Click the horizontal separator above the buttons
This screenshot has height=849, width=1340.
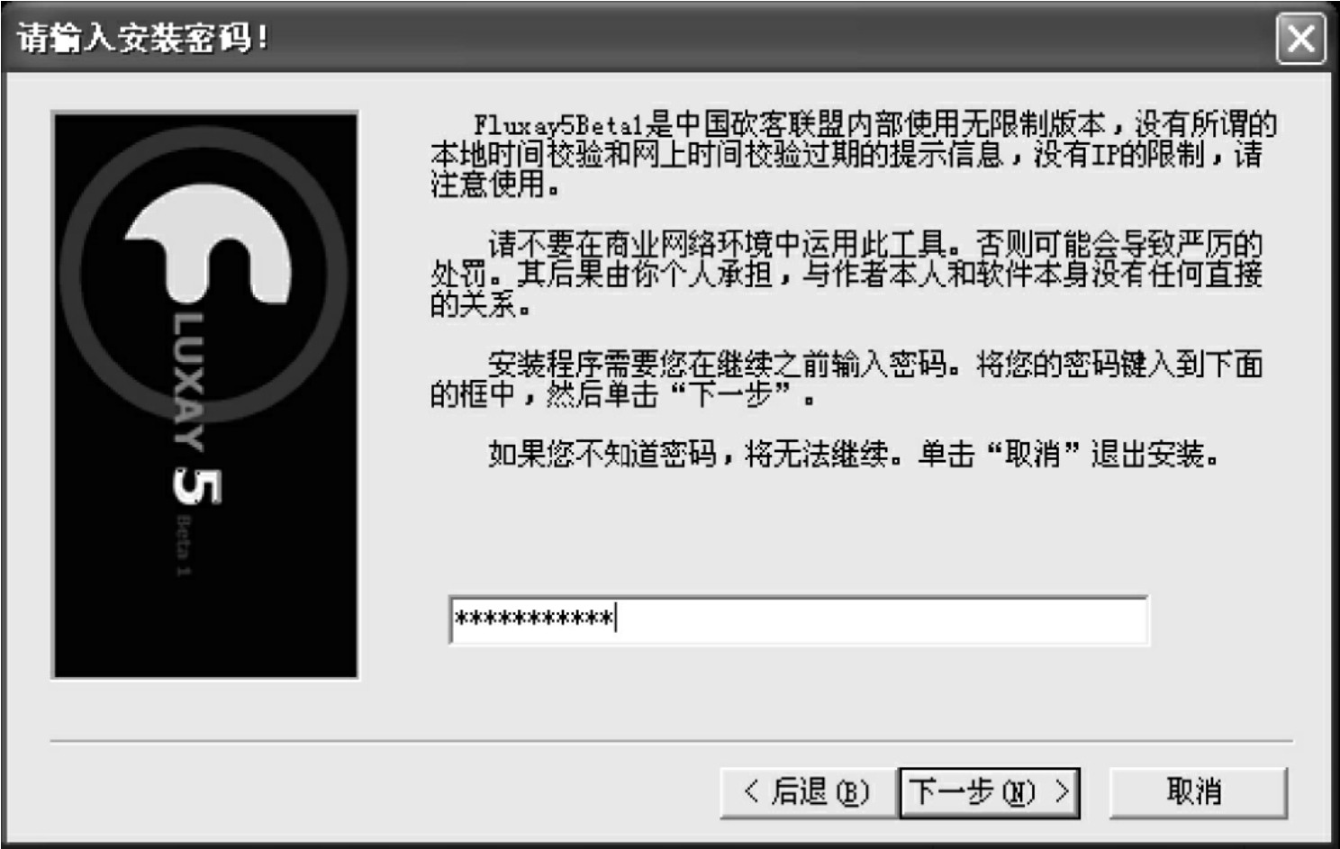[672, 743]
